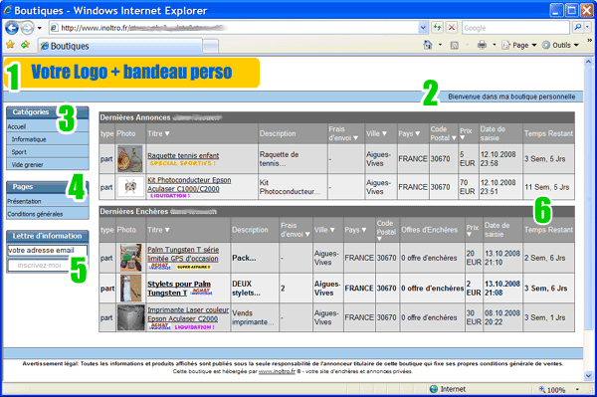Viewport: 597px width, 397px height.
Task: Sort Dernières Annonces by Code Postal
Action: 444,133
